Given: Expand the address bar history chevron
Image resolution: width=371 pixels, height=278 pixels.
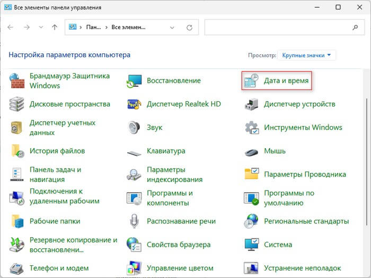Looking at the screenshot, I should point(172,28).
